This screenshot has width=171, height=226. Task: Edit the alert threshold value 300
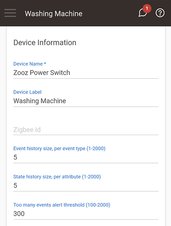click(86, 214)
